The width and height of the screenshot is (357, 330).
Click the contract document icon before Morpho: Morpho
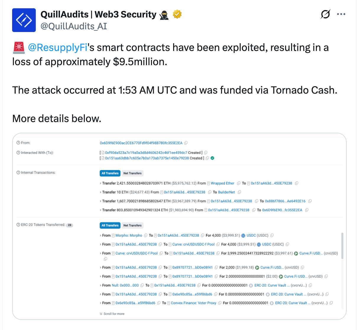pos(113,235)
